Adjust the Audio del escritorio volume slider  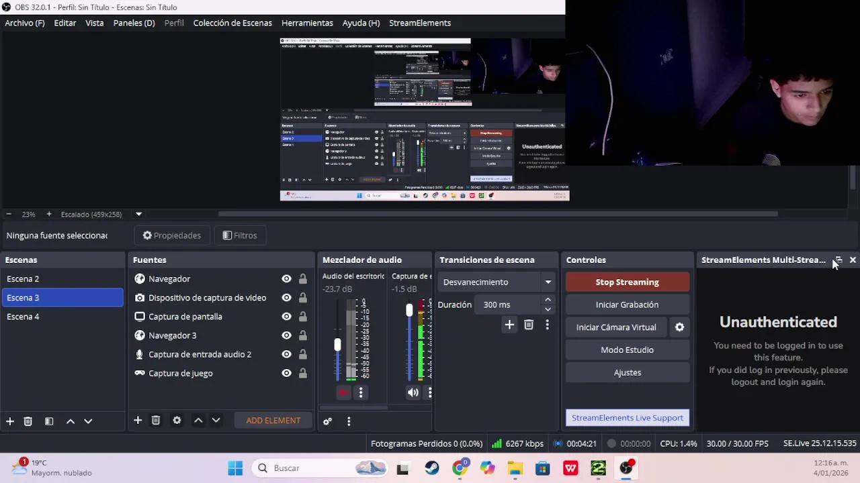click(337, 345)
